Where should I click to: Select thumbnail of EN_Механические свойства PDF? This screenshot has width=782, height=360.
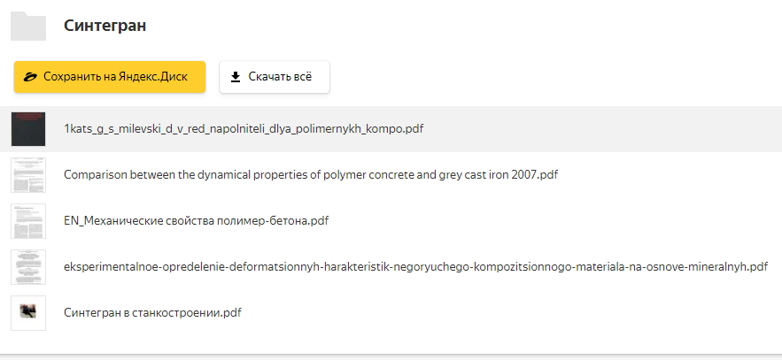28,220
